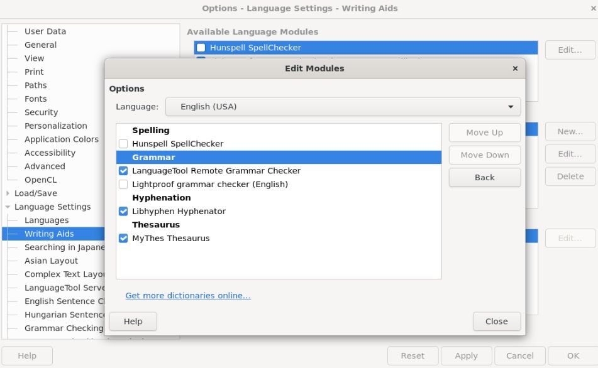Enable the Hunspell SpellChecker checkbox in the list
598x368 pixels.
pos(123,144)
